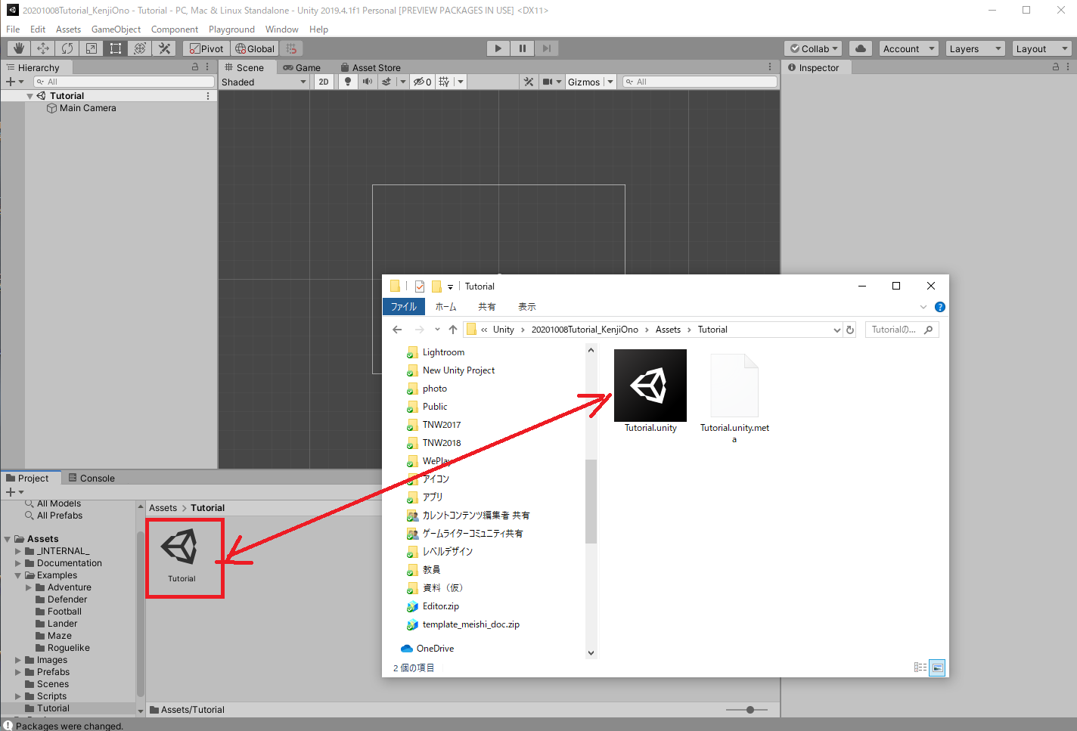Switch to the Asset Store tab

(371, 67)
